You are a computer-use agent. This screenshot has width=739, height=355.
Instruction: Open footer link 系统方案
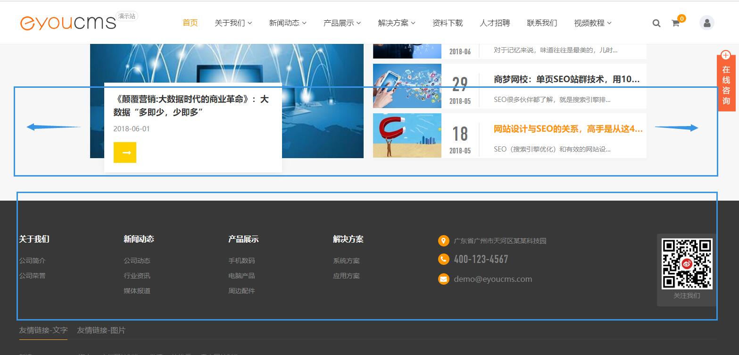pyautogui.click(x=347, y=261)
